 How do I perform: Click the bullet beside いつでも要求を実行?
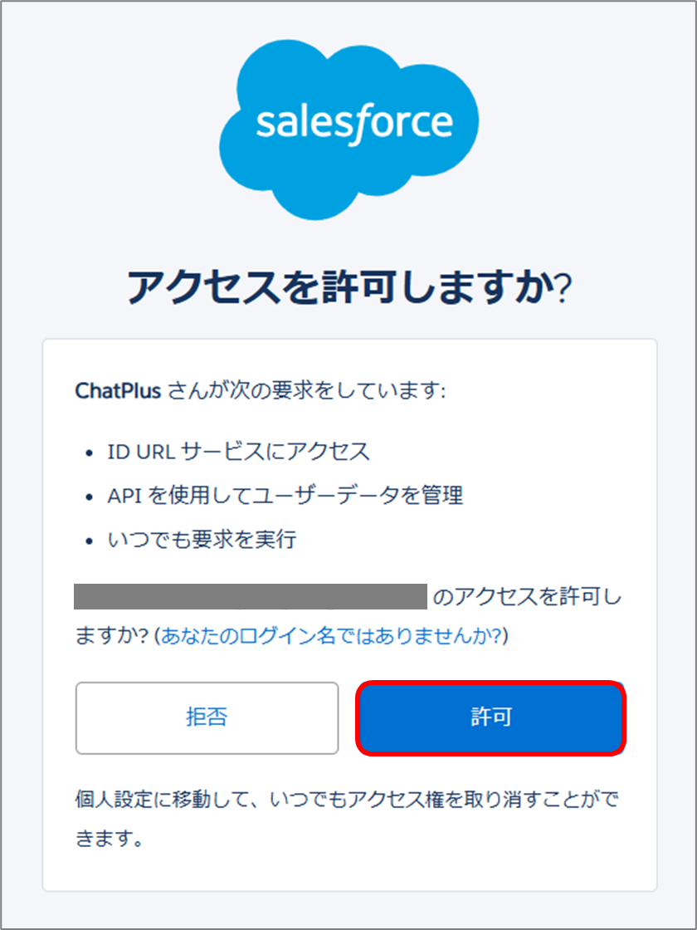[90, 541]
